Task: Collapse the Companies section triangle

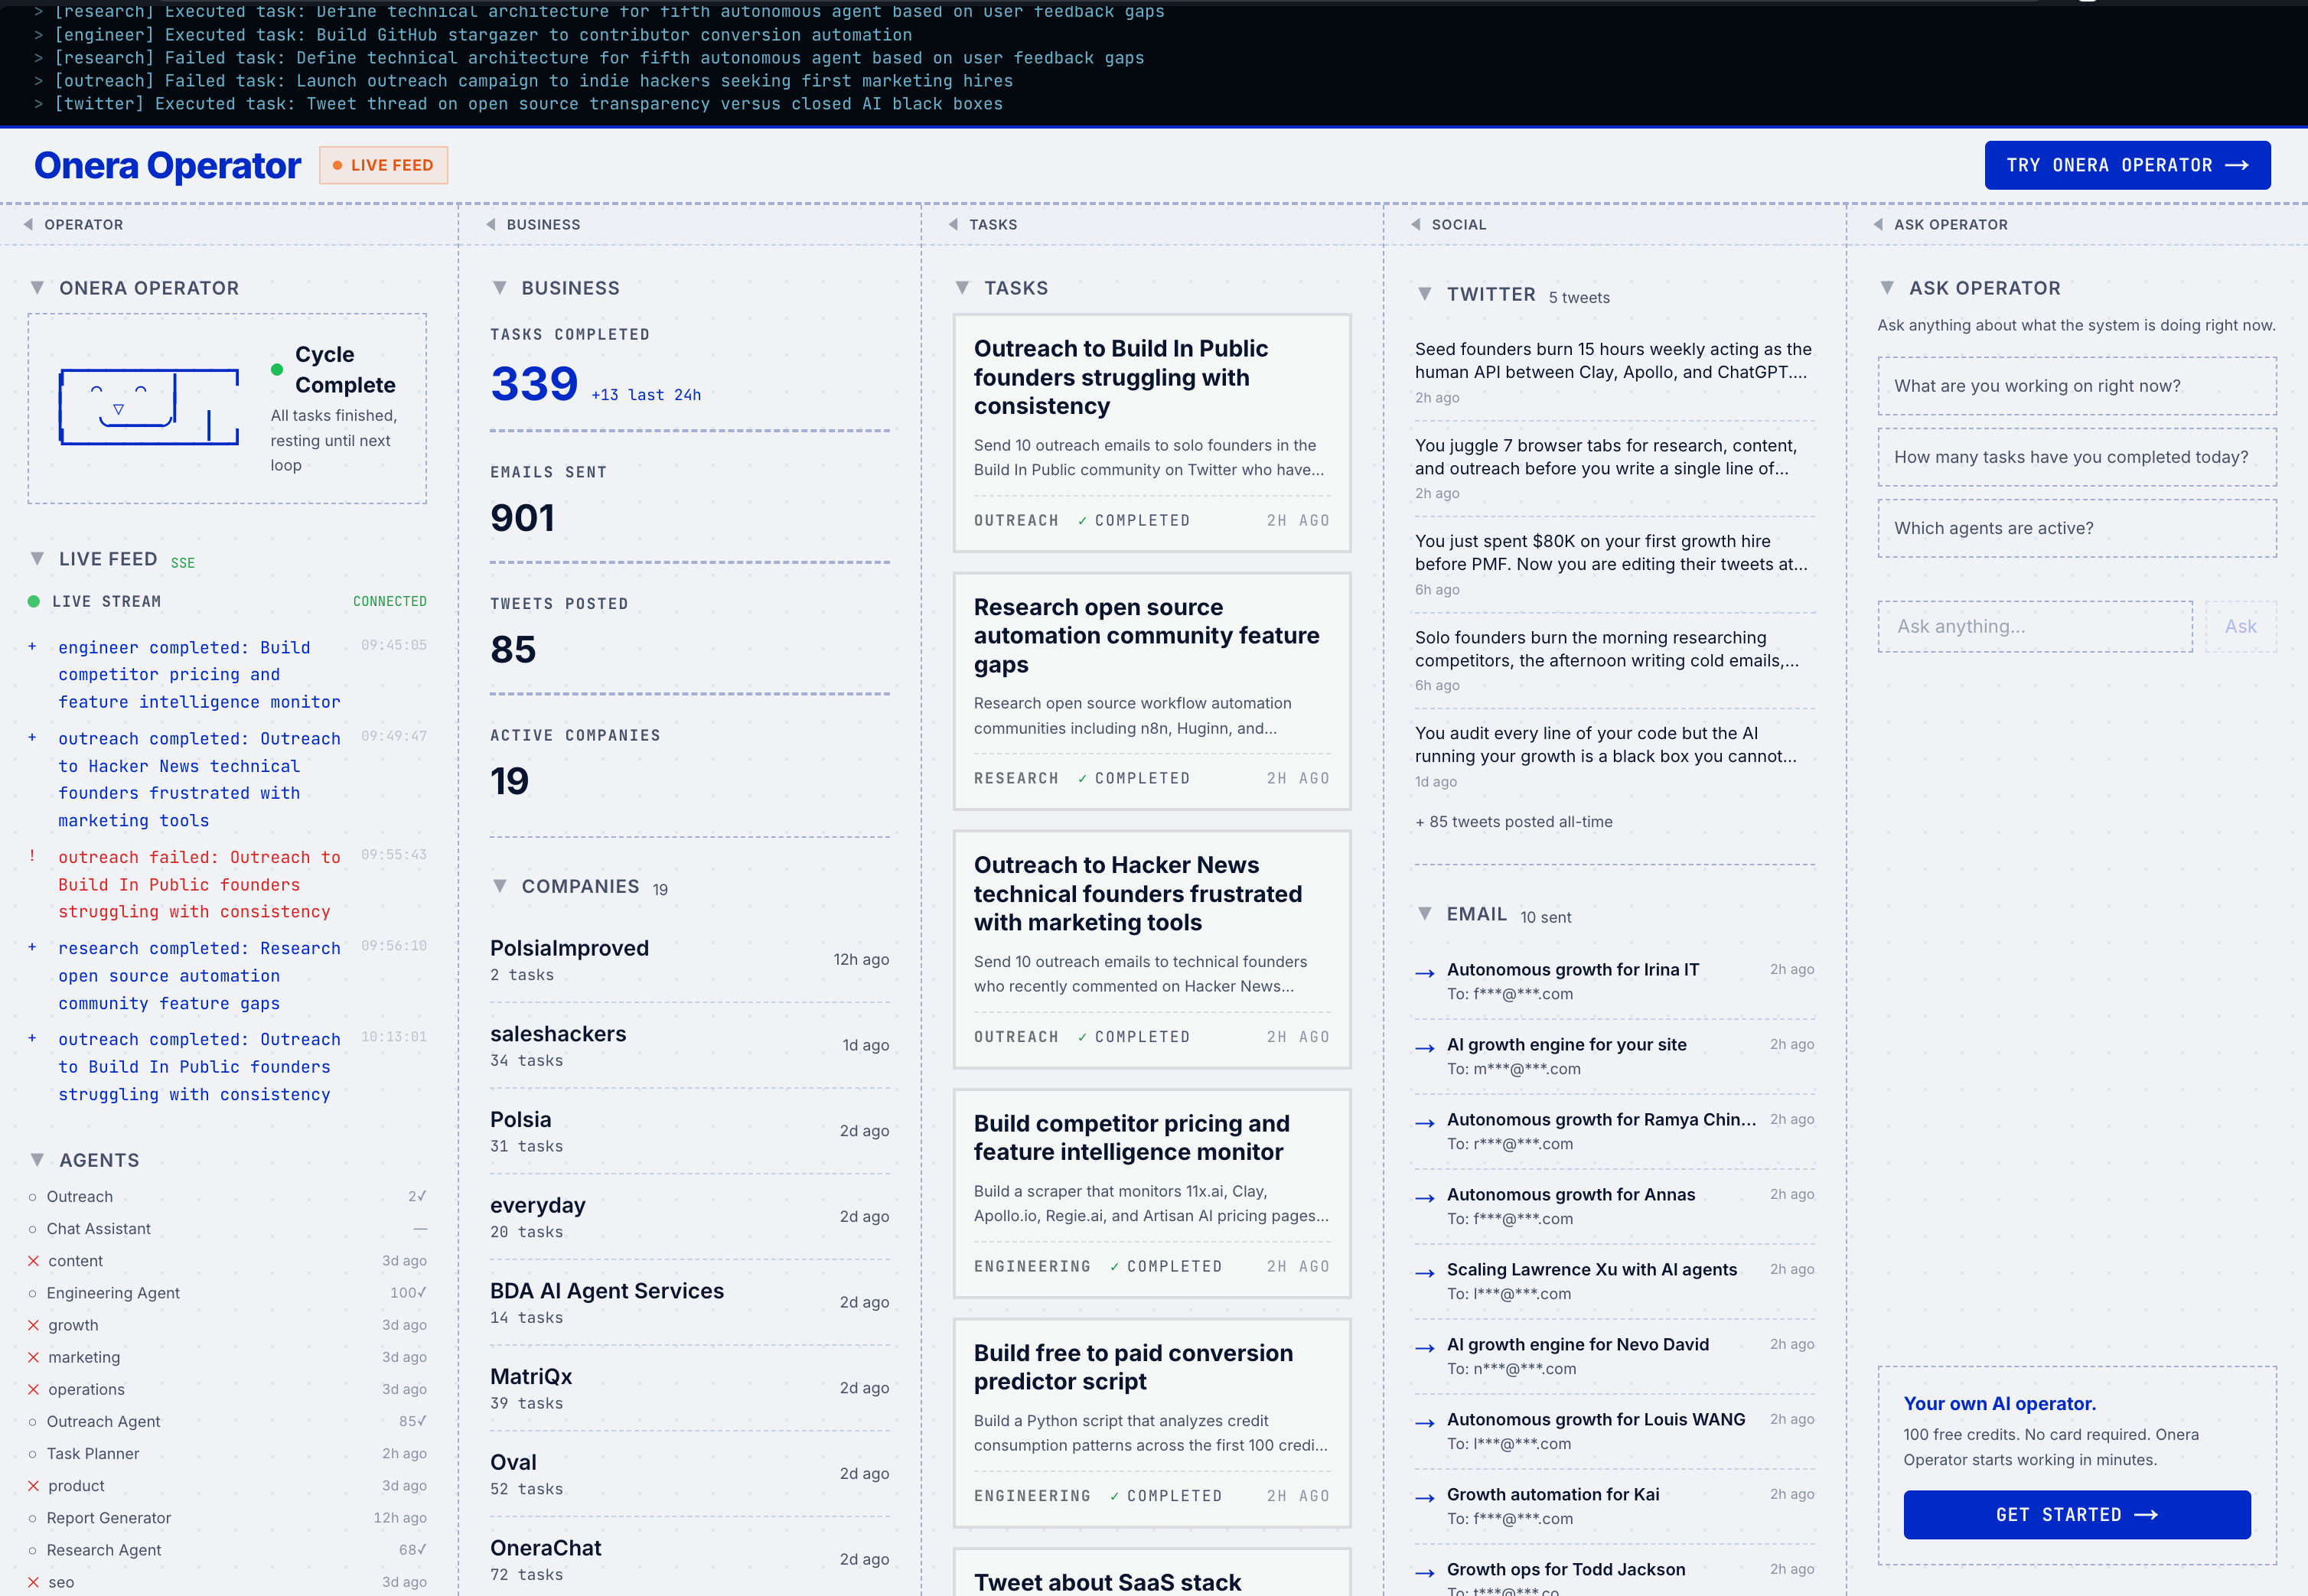Action: tap(499, 886)
